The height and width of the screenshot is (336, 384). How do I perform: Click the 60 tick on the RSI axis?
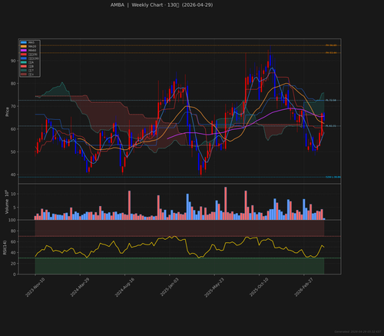point(13,241)
